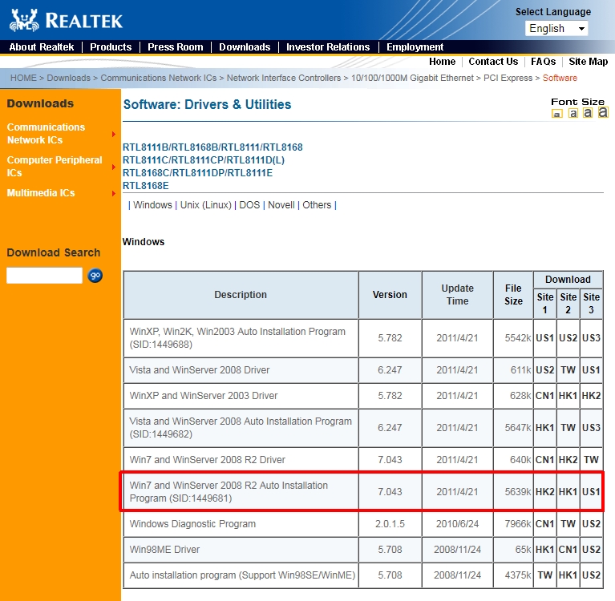Click PCI Express breadcrumb link
This screenshot has height=601, width=615.
[508, 78]
